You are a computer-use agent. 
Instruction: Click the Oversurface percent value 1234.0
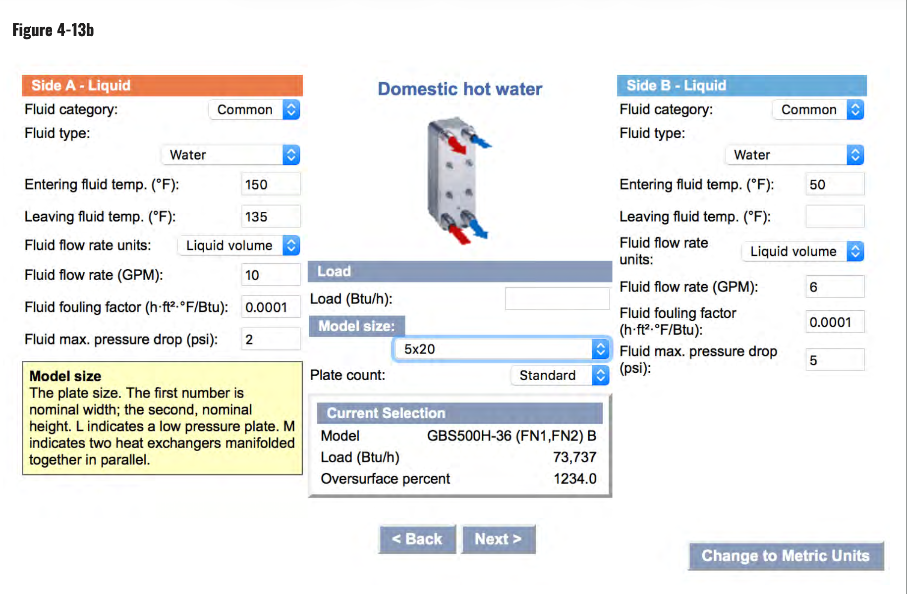point(575,479)
